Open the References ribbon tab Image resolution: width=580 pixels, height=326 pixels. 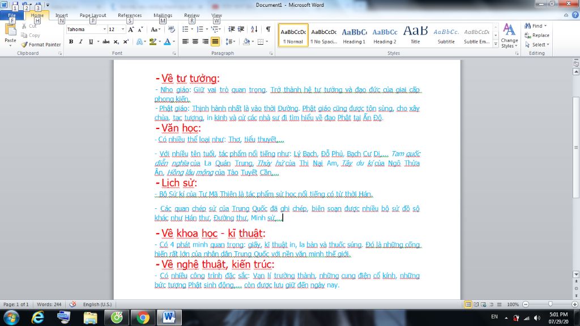click(x=130, y=15)
